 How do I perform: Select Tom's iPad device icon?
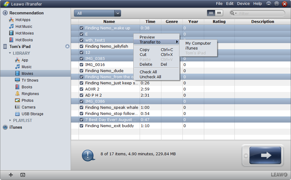(5, 46)
